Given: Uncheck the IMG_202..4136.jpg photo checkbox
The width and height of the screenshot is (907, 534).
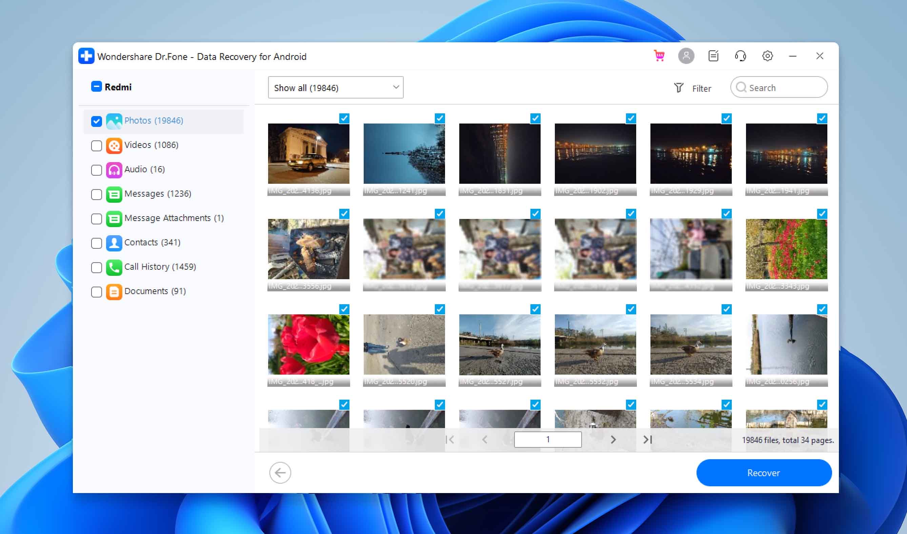Looking at the screenshot, I should click(x=344, y=118).
